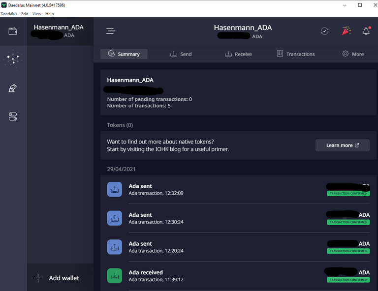Open the notification bell icon
The height and width of the screenshot is (291, 378).
point(366,31)
